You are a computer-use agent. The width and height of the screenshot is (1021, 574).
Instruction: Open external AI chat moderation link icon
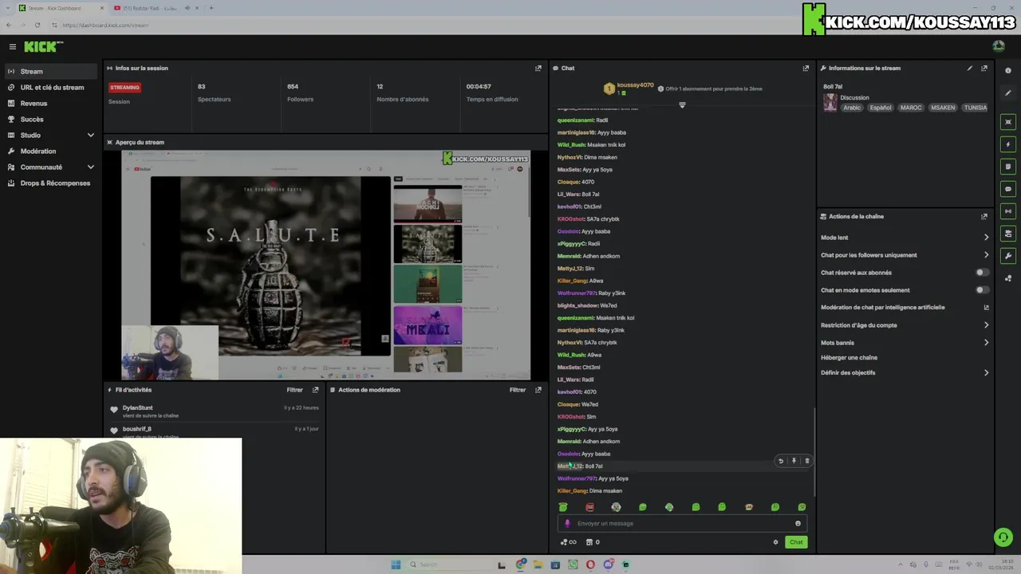click(986, 308)
